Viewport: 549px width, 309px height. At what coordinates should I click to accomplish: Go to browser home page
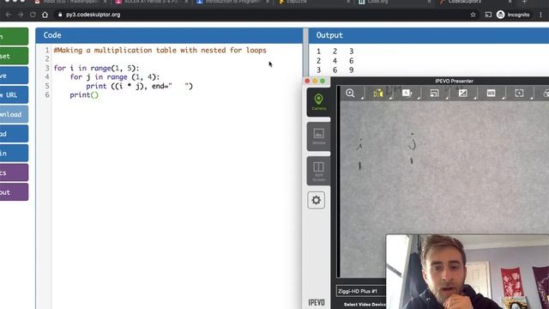(x=45, y=15)
